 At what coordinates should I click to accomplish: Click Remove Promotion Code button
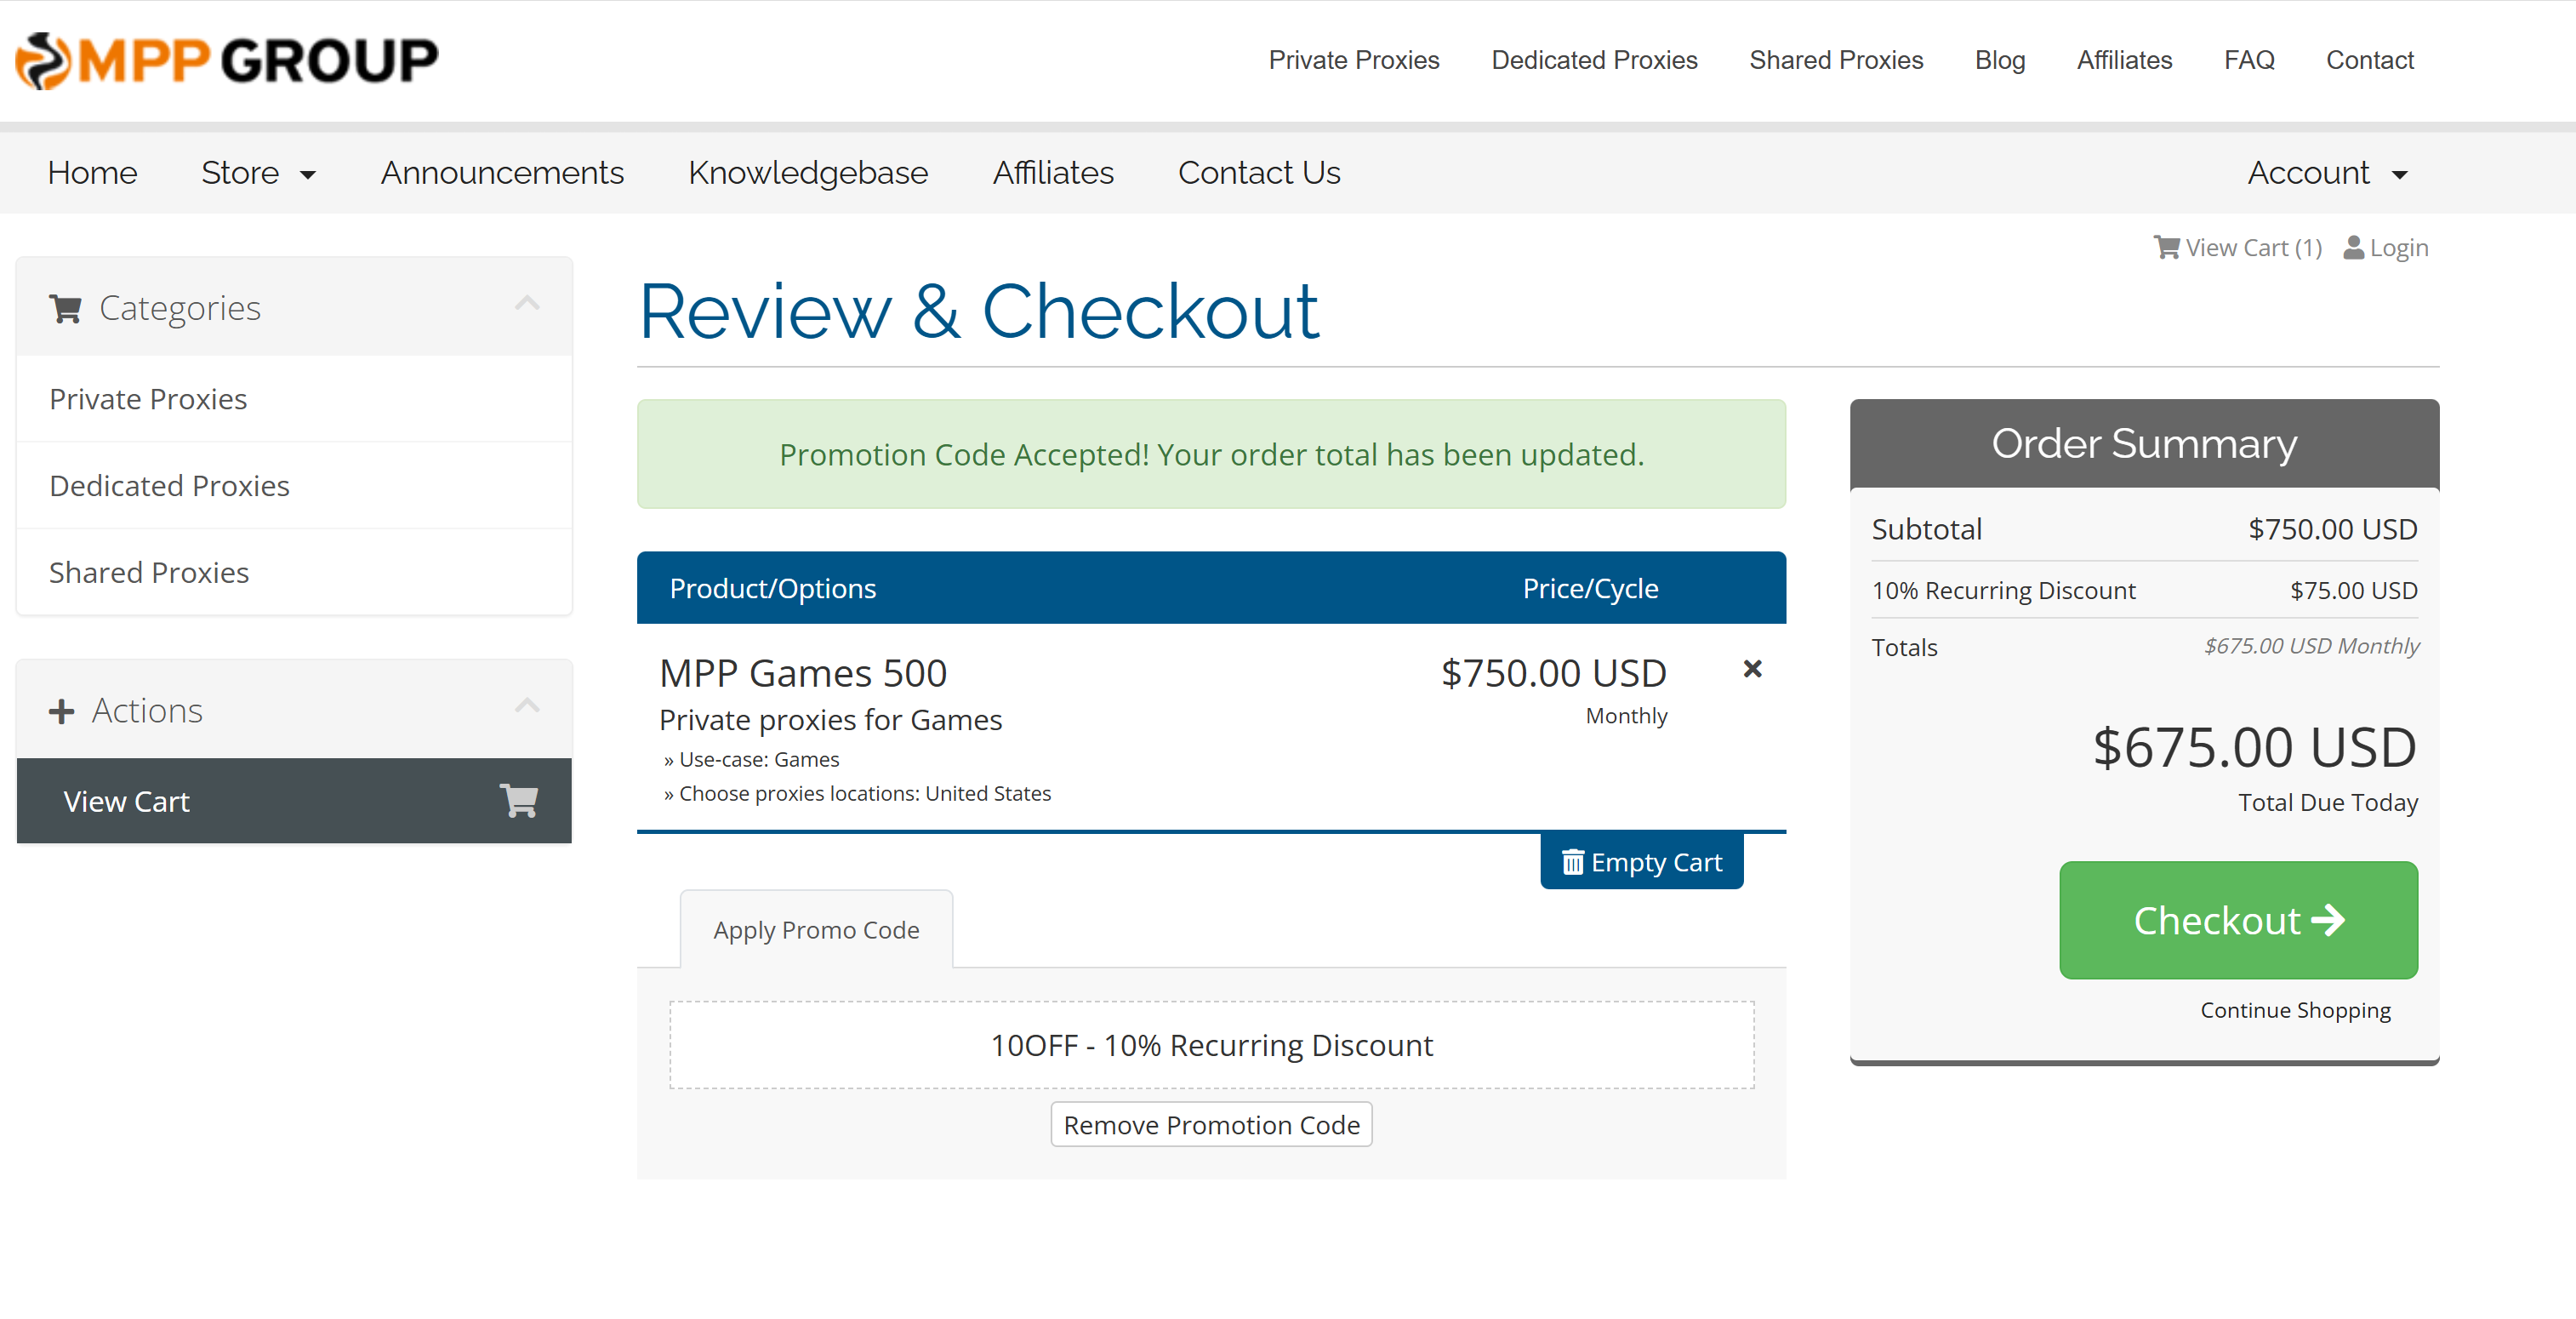tap(1211, 1124)
